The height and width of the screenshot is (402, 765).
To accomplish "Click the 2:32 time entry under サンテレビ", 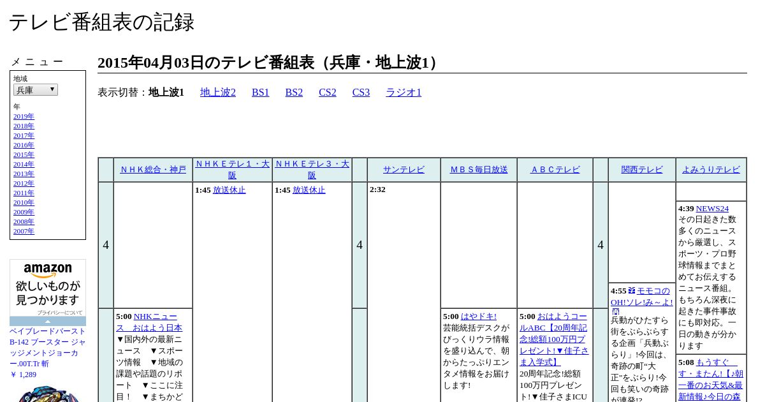I will [377, 190].
